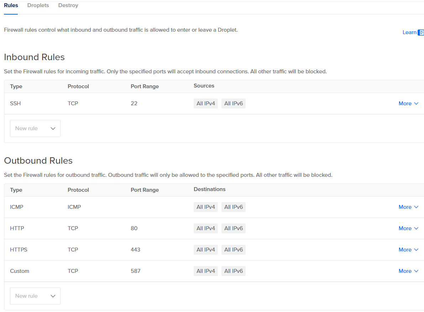
Task: Click All IPv4 tag in Custom row
Action: pos(206,271)
